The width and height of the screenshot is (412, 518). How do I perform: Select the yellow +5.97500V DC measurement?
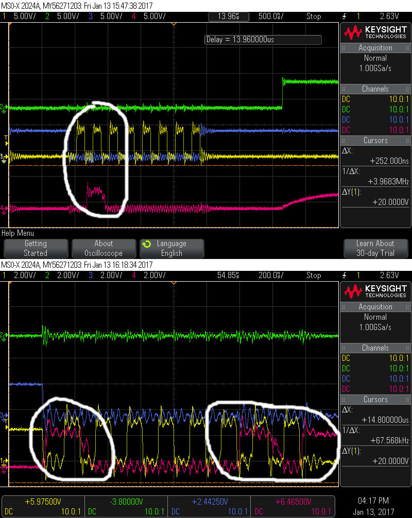[43, 502]
